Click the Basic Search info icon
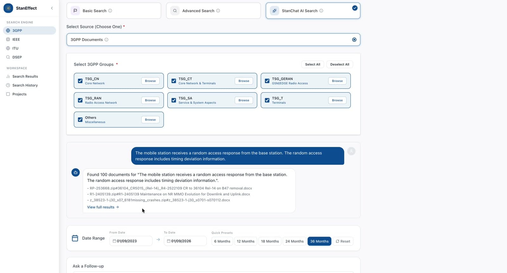 (110, 11)
